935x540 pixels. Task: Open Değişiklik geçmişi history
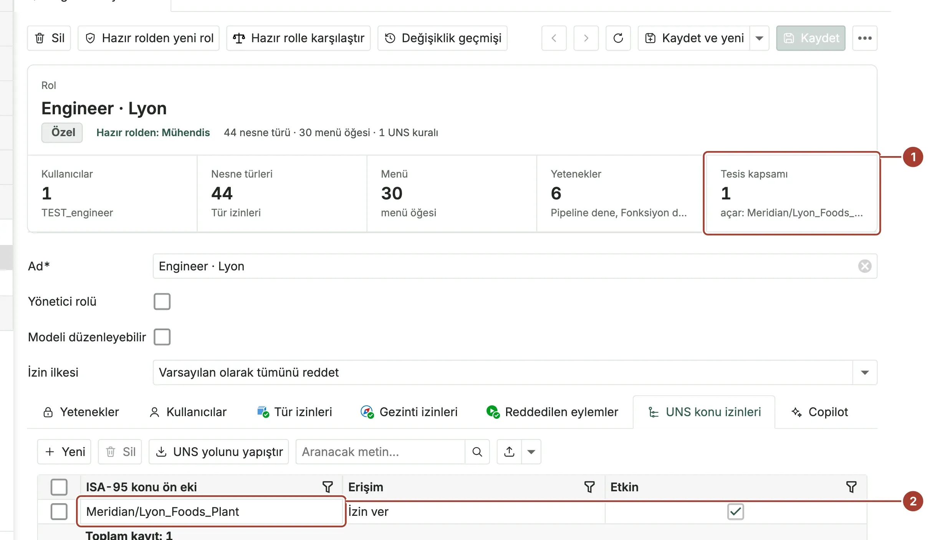(x=442, y=38)
